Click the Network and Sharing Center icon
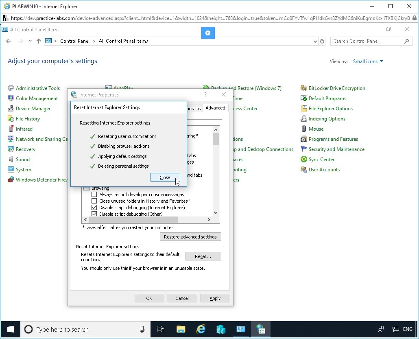The height and width of the screenshot is (339, 419). [x=11, y=139]
